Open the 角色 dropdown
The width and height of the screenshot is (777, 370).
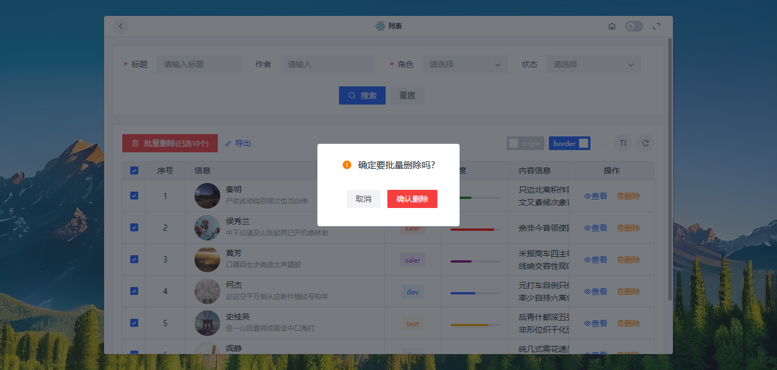pos(465,64)
